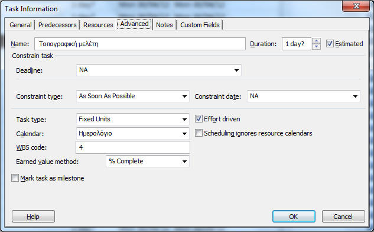
Task: Open the Earned value method dropdown
Action: (184, 162)
